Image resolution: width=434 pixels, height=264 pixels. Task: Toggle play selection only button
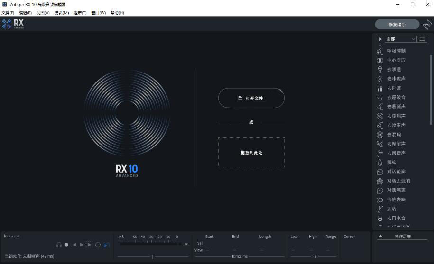(x=89, y=245)
